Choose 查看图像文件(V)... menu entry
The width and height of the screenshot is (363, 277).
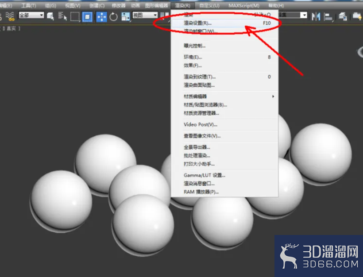(224, 136)
